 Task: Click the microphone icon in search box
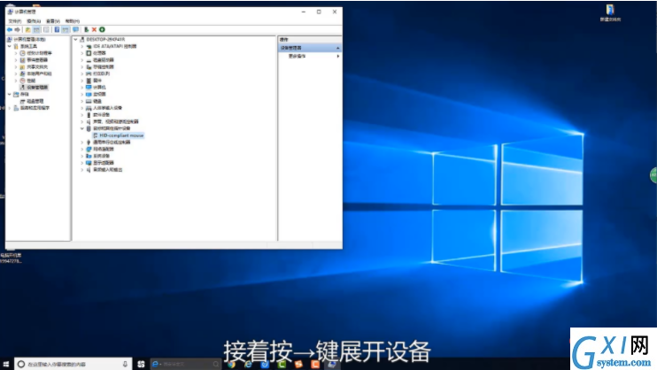[x=125, y=364]
